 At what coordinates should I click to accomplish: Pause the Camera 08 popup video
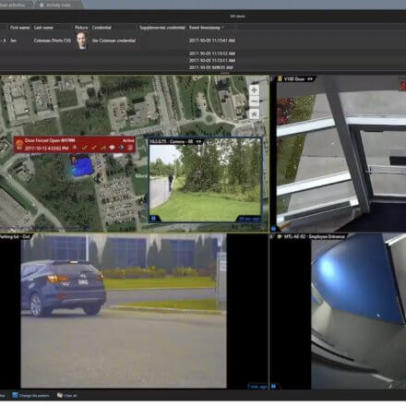pos(153,219)
